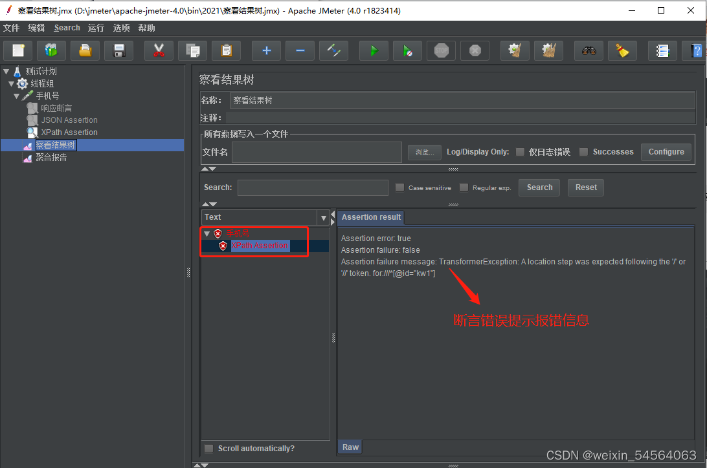Click the collapse arrows below the Search row

tap(208, 204)
